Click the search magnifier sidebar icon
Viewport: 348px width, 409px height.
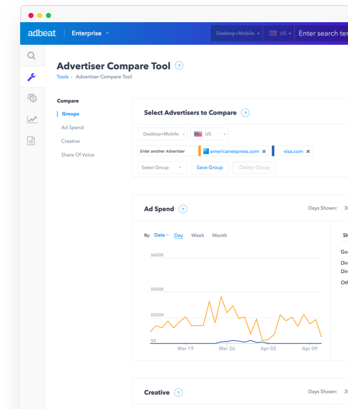[x=31, y=56]
